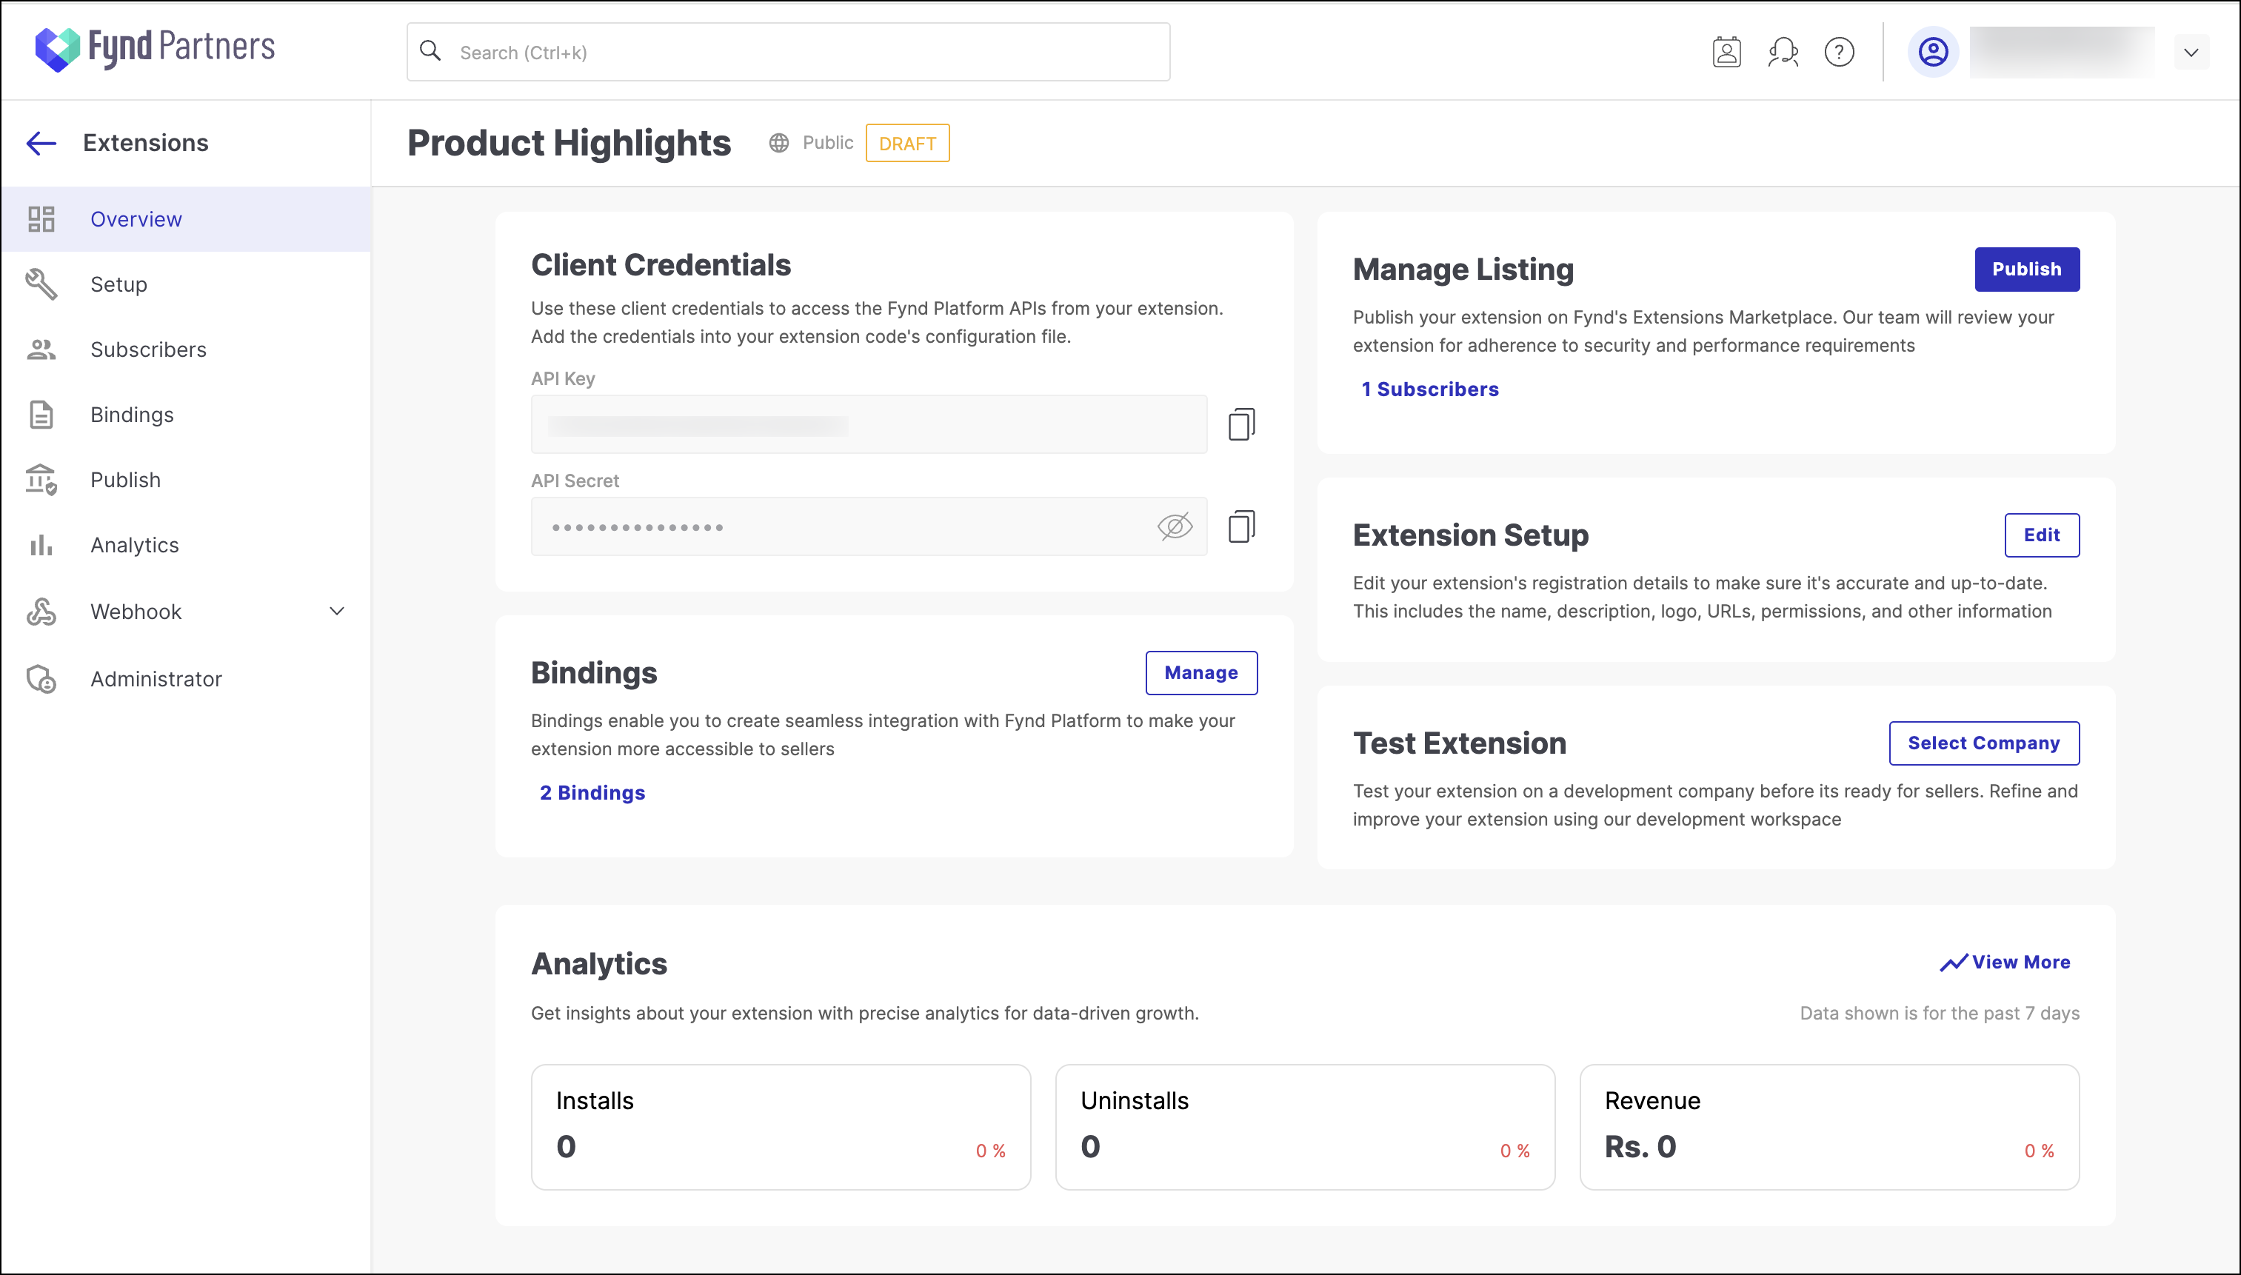
Task: Click the user profile avatar icon
Action: pos(1933,52)
